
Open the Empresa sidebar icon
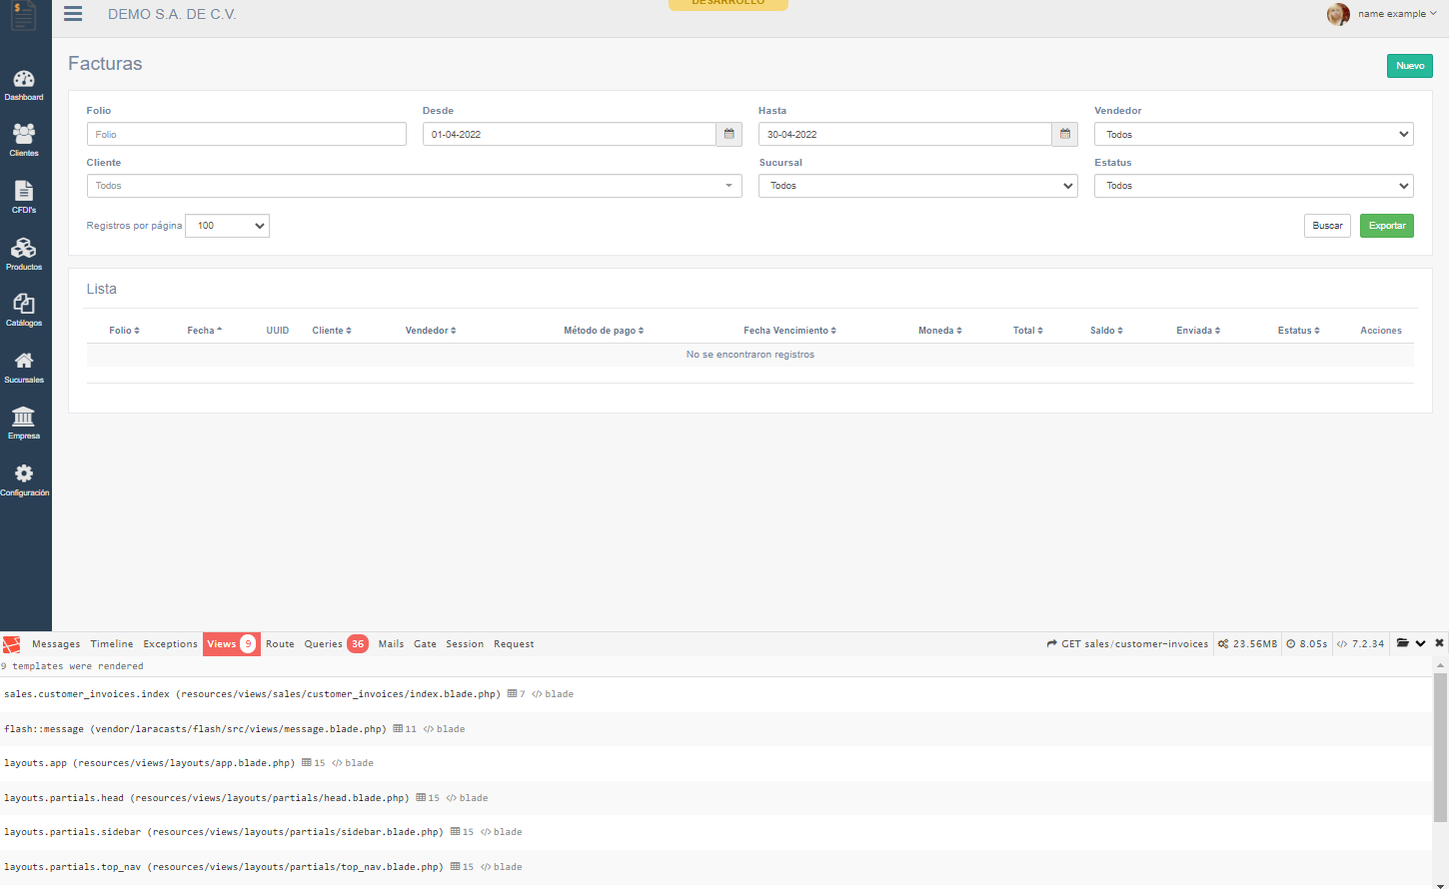point(24,423)
